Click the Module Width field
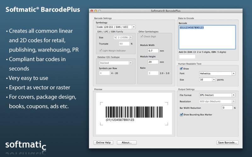The height and width of the screenshot is (157, 252). [x=153, y=51]
